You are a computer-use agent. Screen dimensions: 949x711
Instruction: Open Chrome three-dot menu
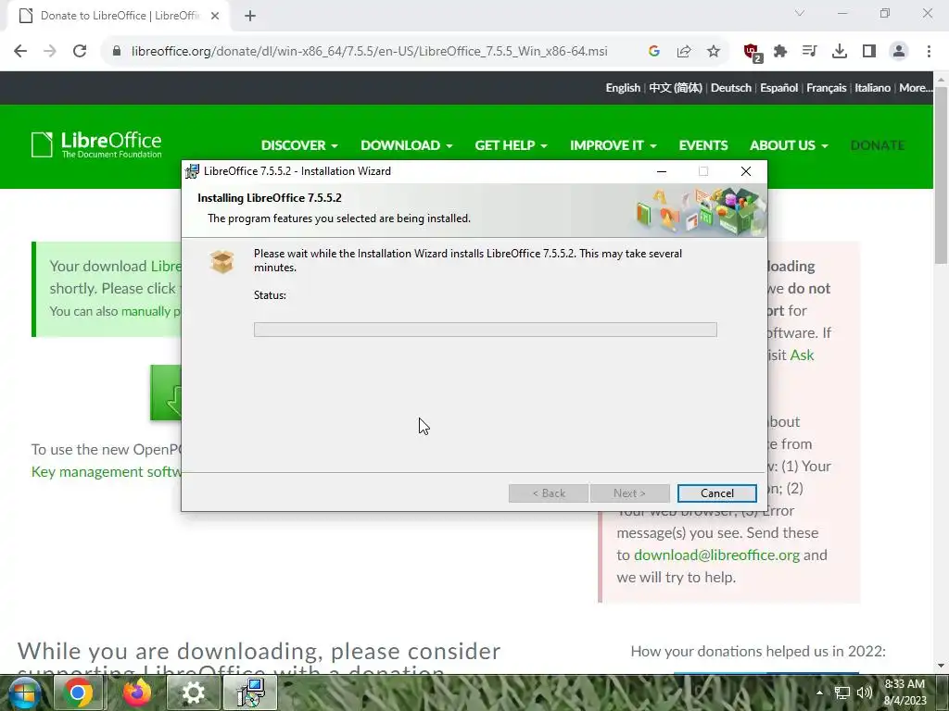pyautogui.click(x=929, y=52)
